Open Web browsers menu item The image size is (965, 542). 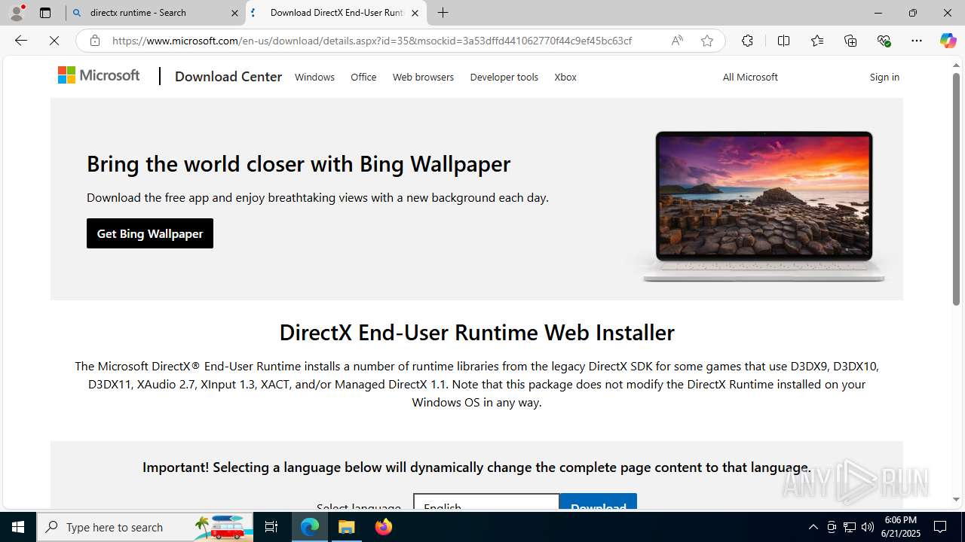tap(423, 77)
